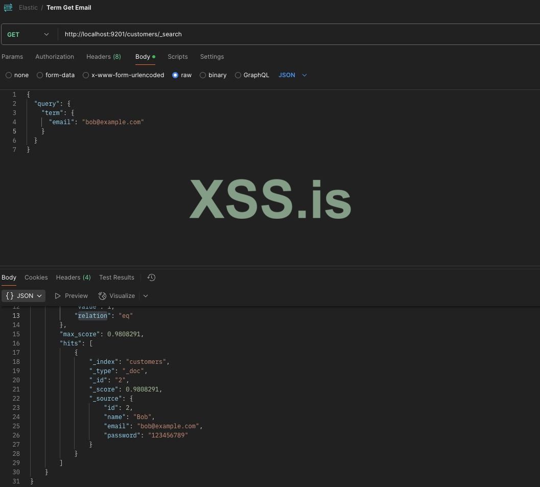Open the response JSON format dropdown
The width and height of the screenshot is (540, 487).
click(x=24, y=296)
